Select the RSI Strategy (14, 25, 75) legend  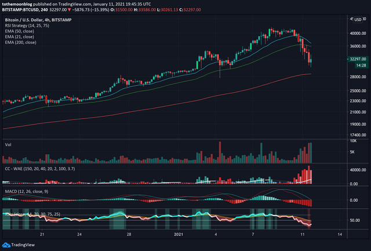pos(27,26)
